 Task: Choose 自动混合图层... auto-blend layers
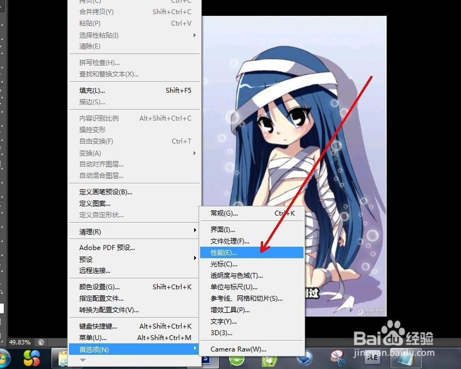click(x=134, y=176)
